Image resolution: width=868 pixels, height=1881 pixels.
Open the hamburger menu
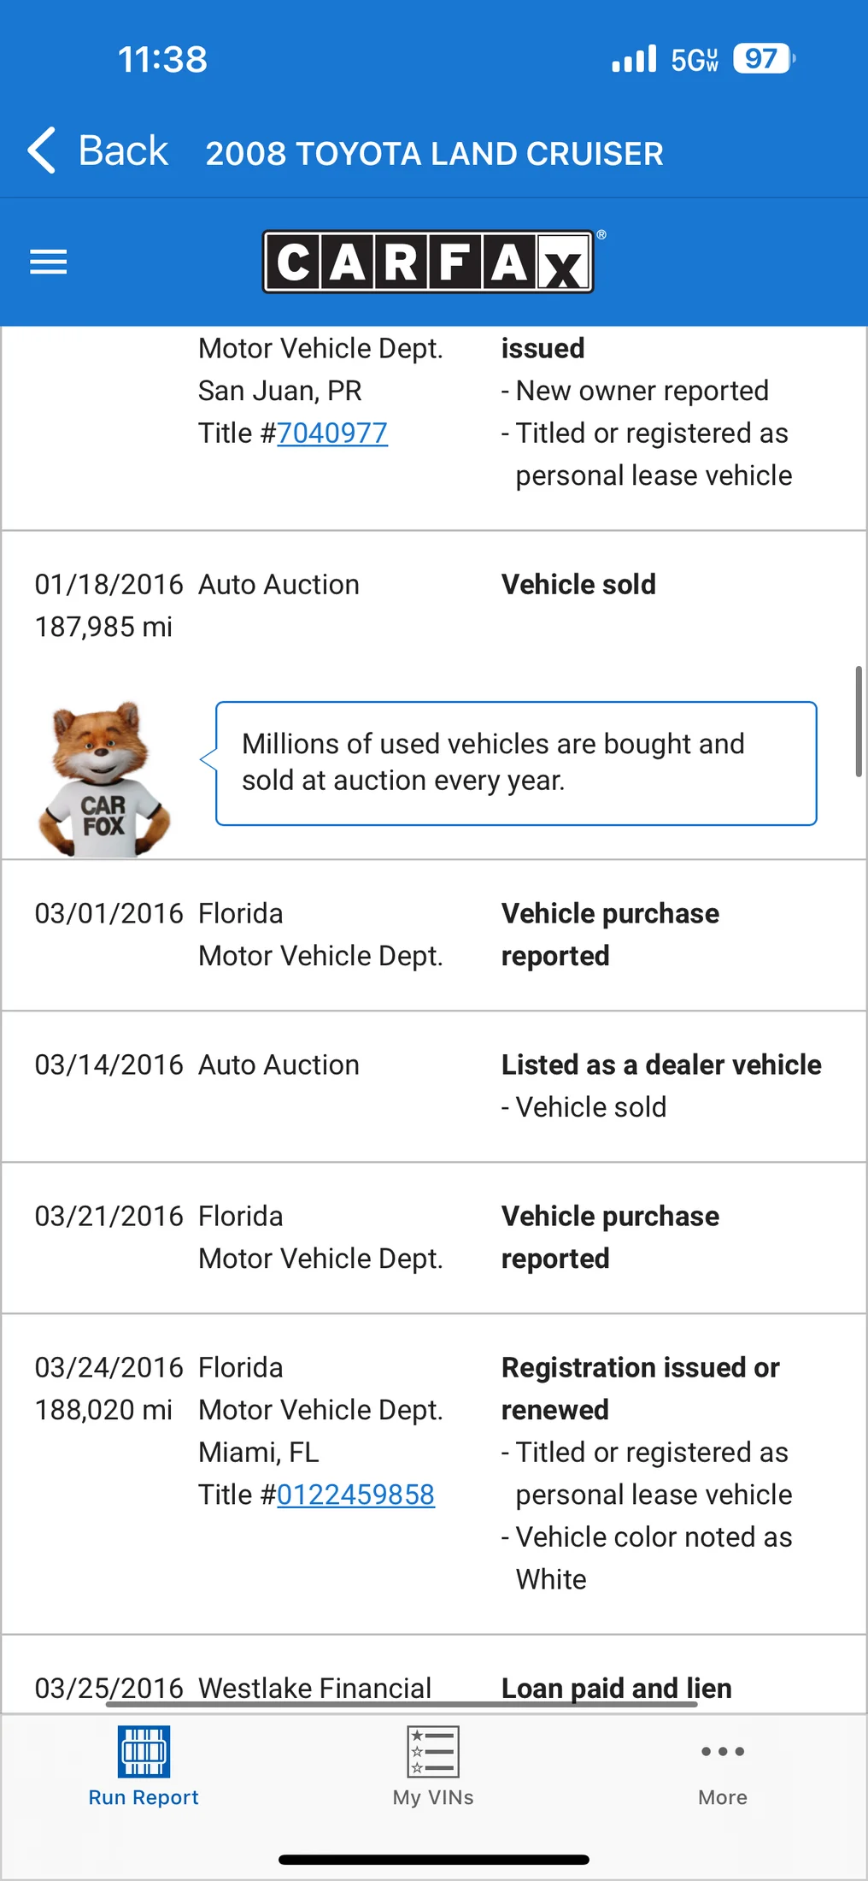pos(48,262)
